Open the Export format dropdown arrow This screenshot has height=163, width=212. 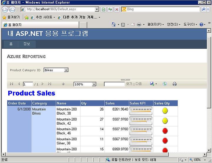coord(156,84)
